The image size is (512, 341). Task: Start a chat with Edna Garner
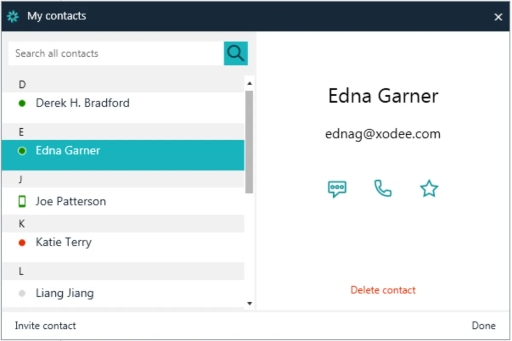click(x=337, y=188)
